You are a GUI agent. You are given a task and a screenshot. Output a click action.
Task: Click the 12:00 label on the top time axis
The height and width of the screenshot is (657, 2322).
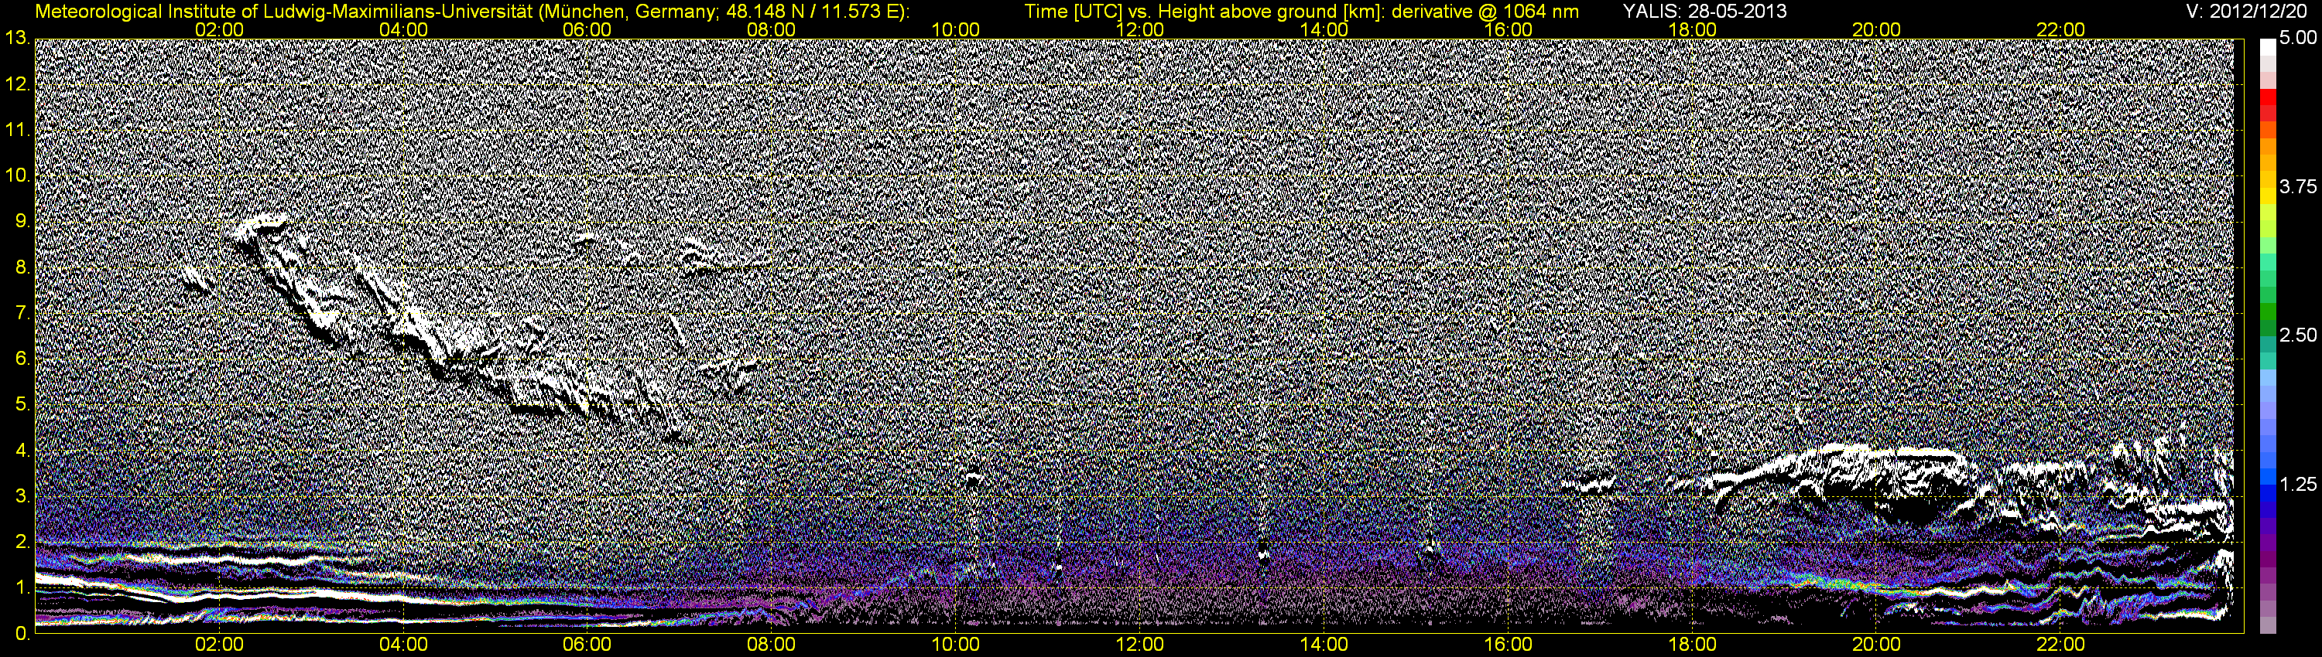(1139, 29)
